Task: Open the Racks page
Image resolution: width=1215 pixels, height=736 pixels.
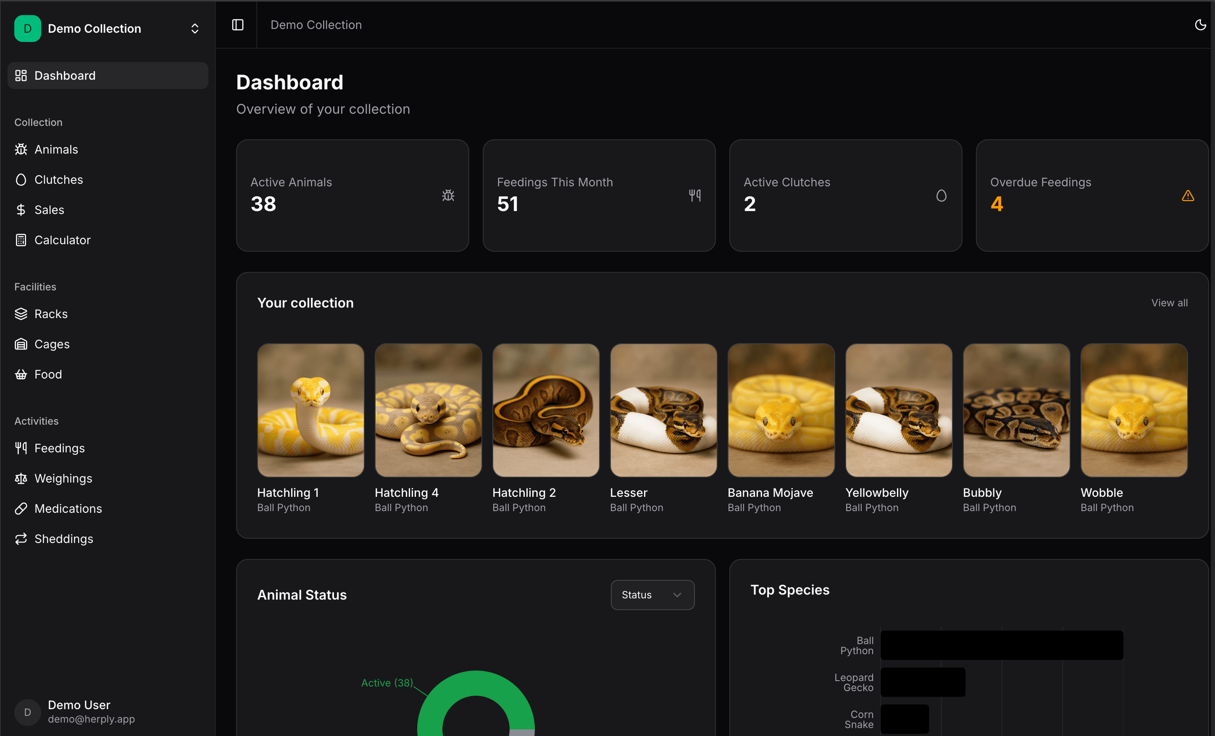Action: click(108, 314)
